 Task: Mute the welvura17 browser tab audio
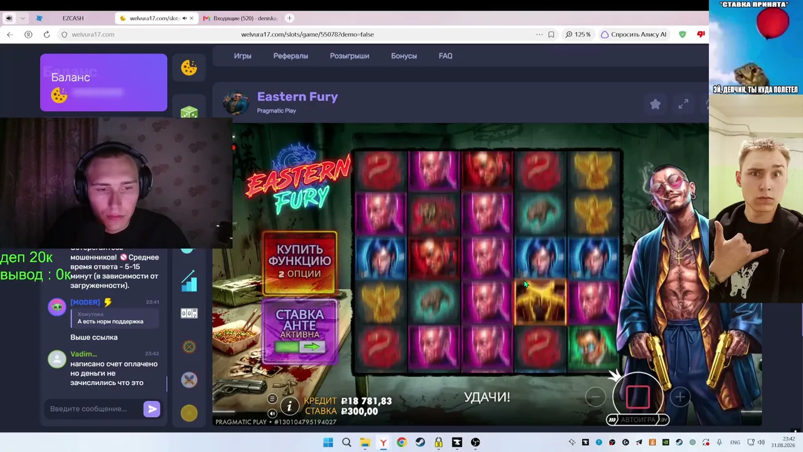[x=184, y=18]
